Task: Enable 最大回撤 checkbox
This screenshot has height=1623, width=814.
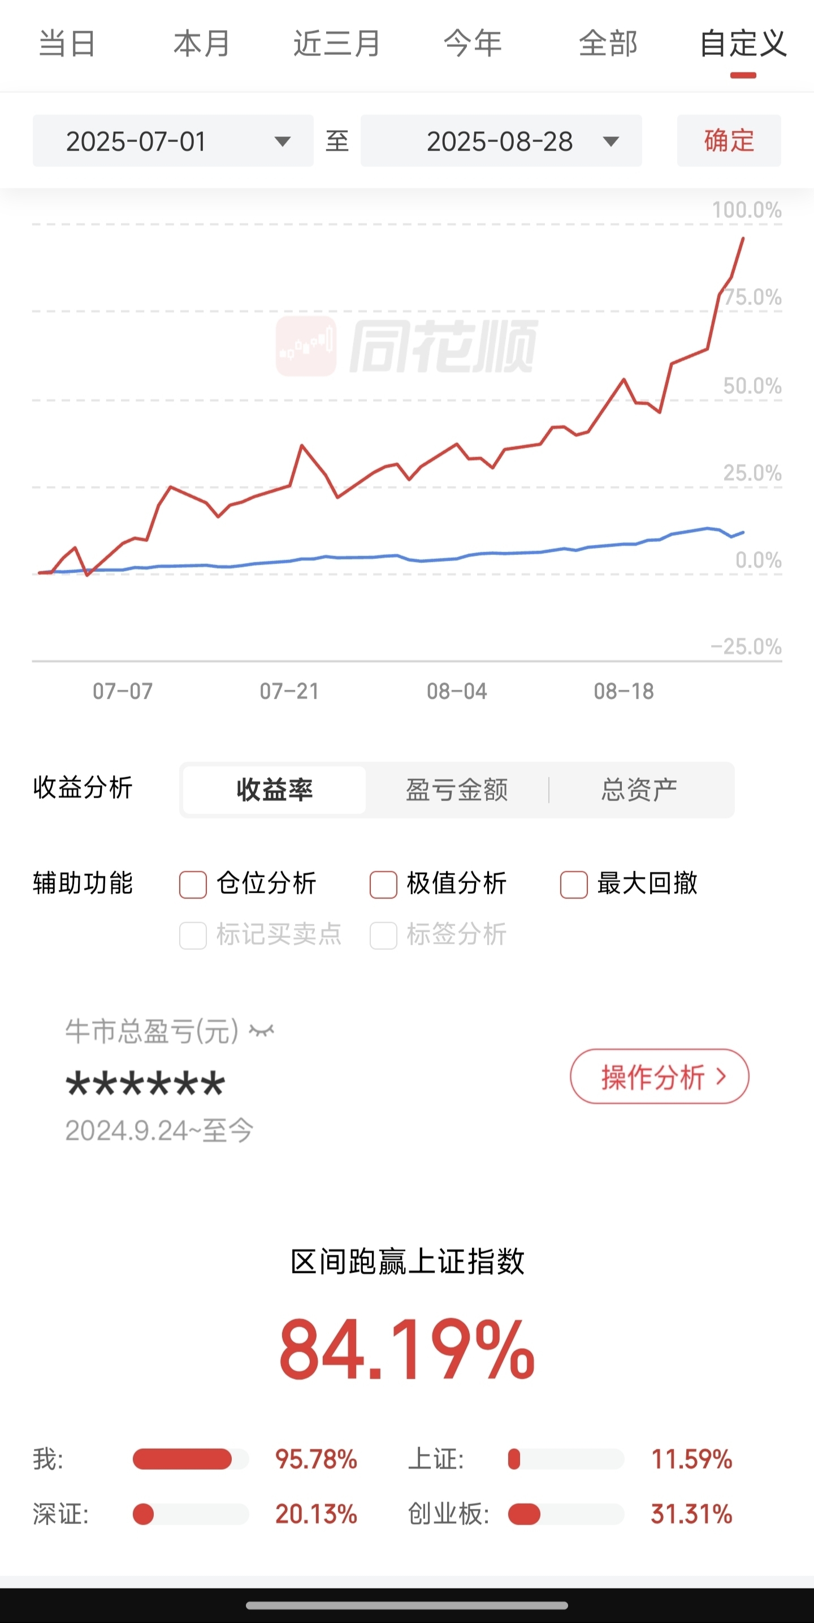Action: [574, 885]
